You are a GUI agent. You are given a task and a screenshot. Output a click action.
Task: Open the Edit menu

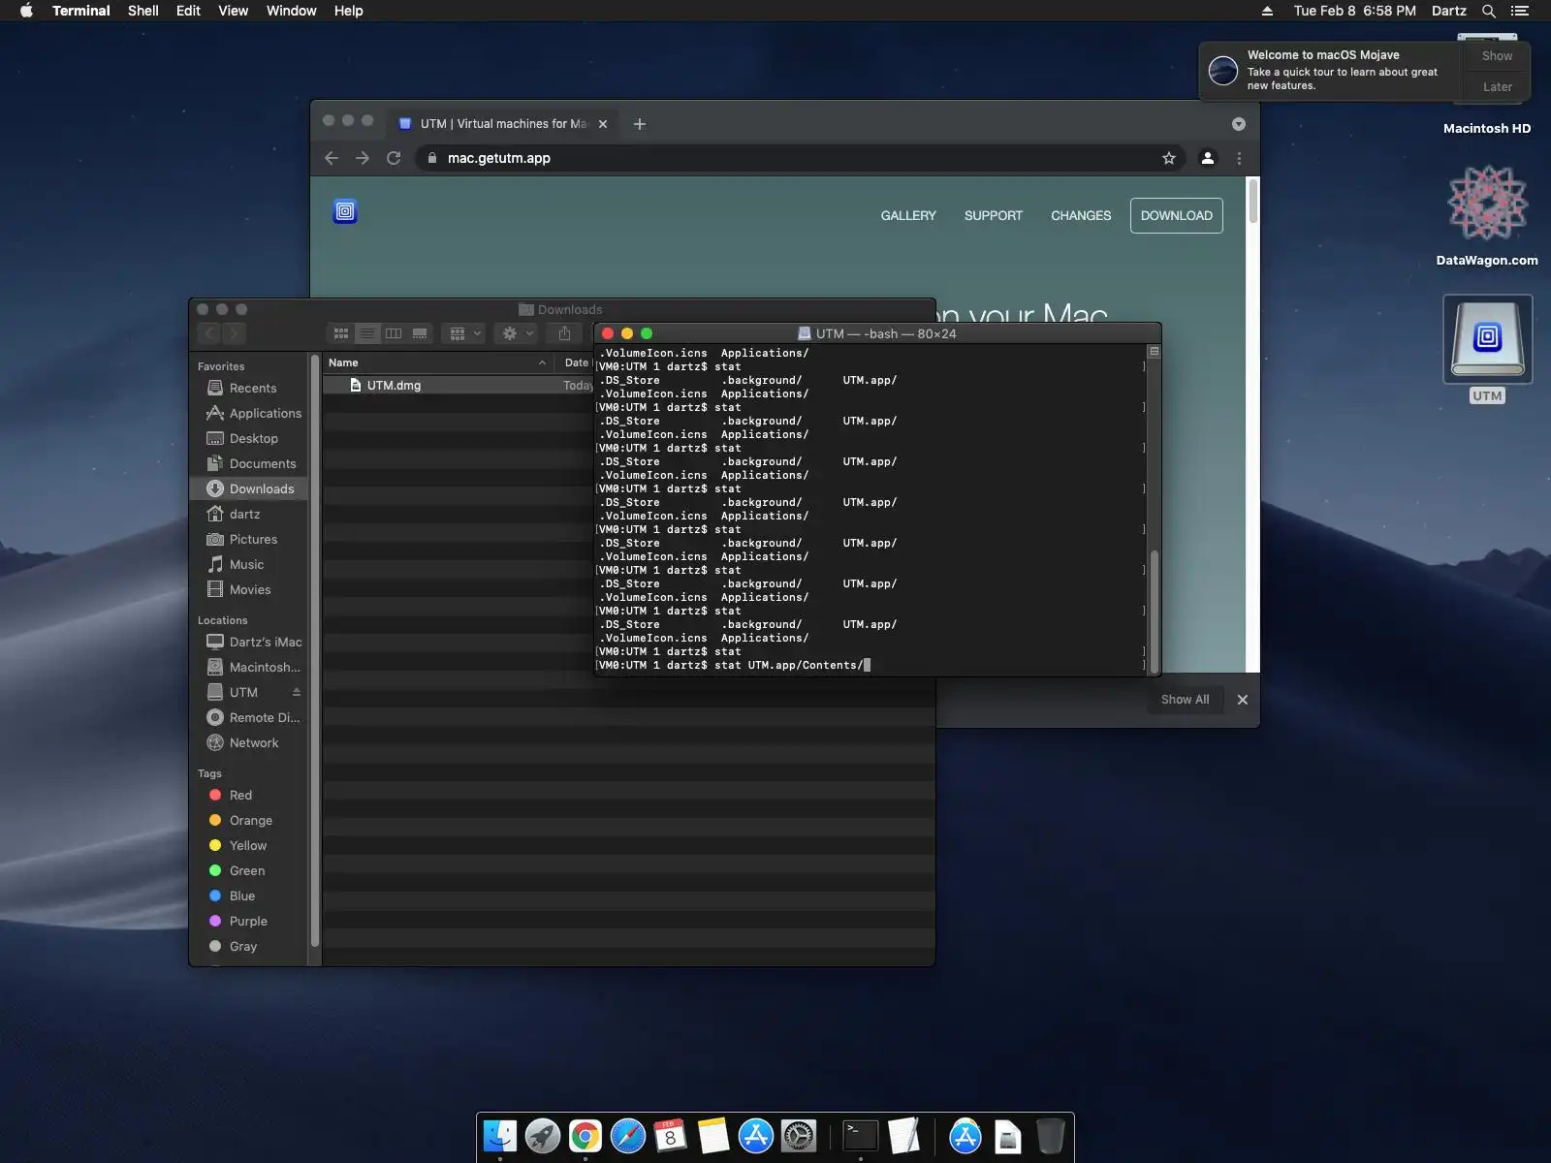point(188,11)
